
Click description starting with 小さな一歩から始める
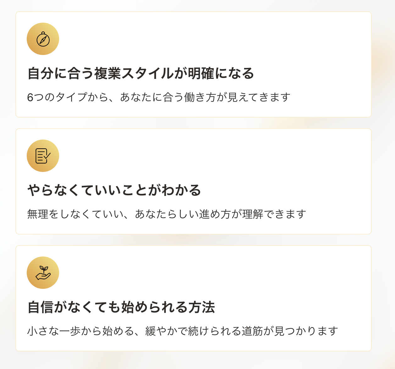pyautogui.click(x=182, y=331)
